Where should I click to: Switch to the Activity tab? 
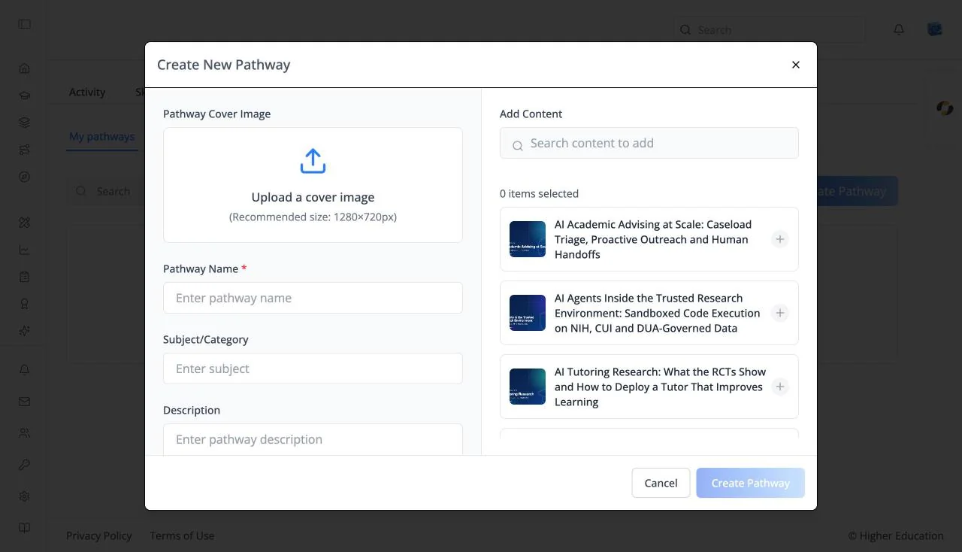tap(87, 92)
